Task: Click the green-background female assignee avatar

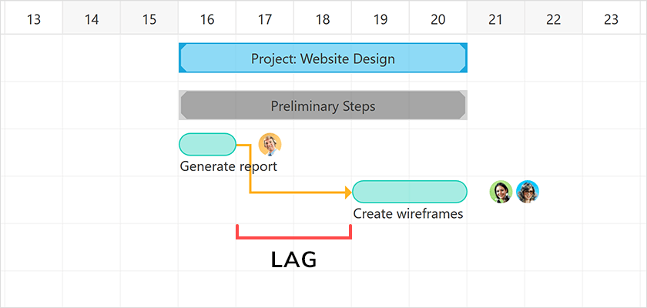Action: (x=501, y=192)
